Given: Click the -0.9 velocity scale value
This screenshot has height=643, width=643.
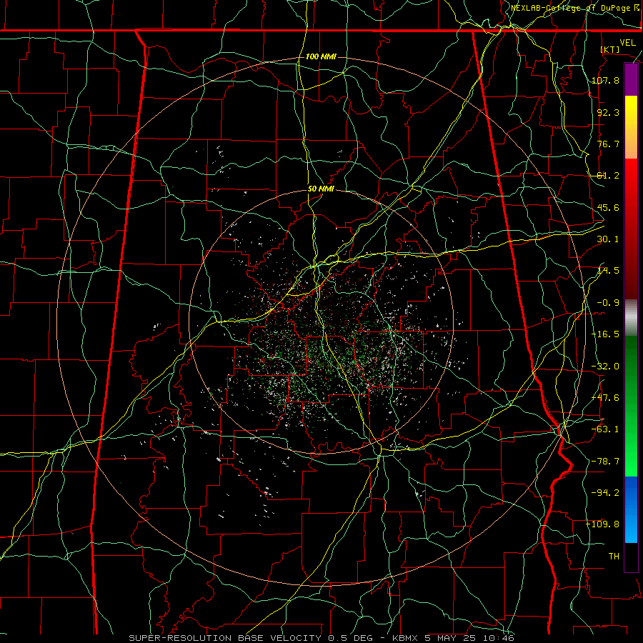Looking at the screenshot, I should pyautogui.click(x=608, y=303).
